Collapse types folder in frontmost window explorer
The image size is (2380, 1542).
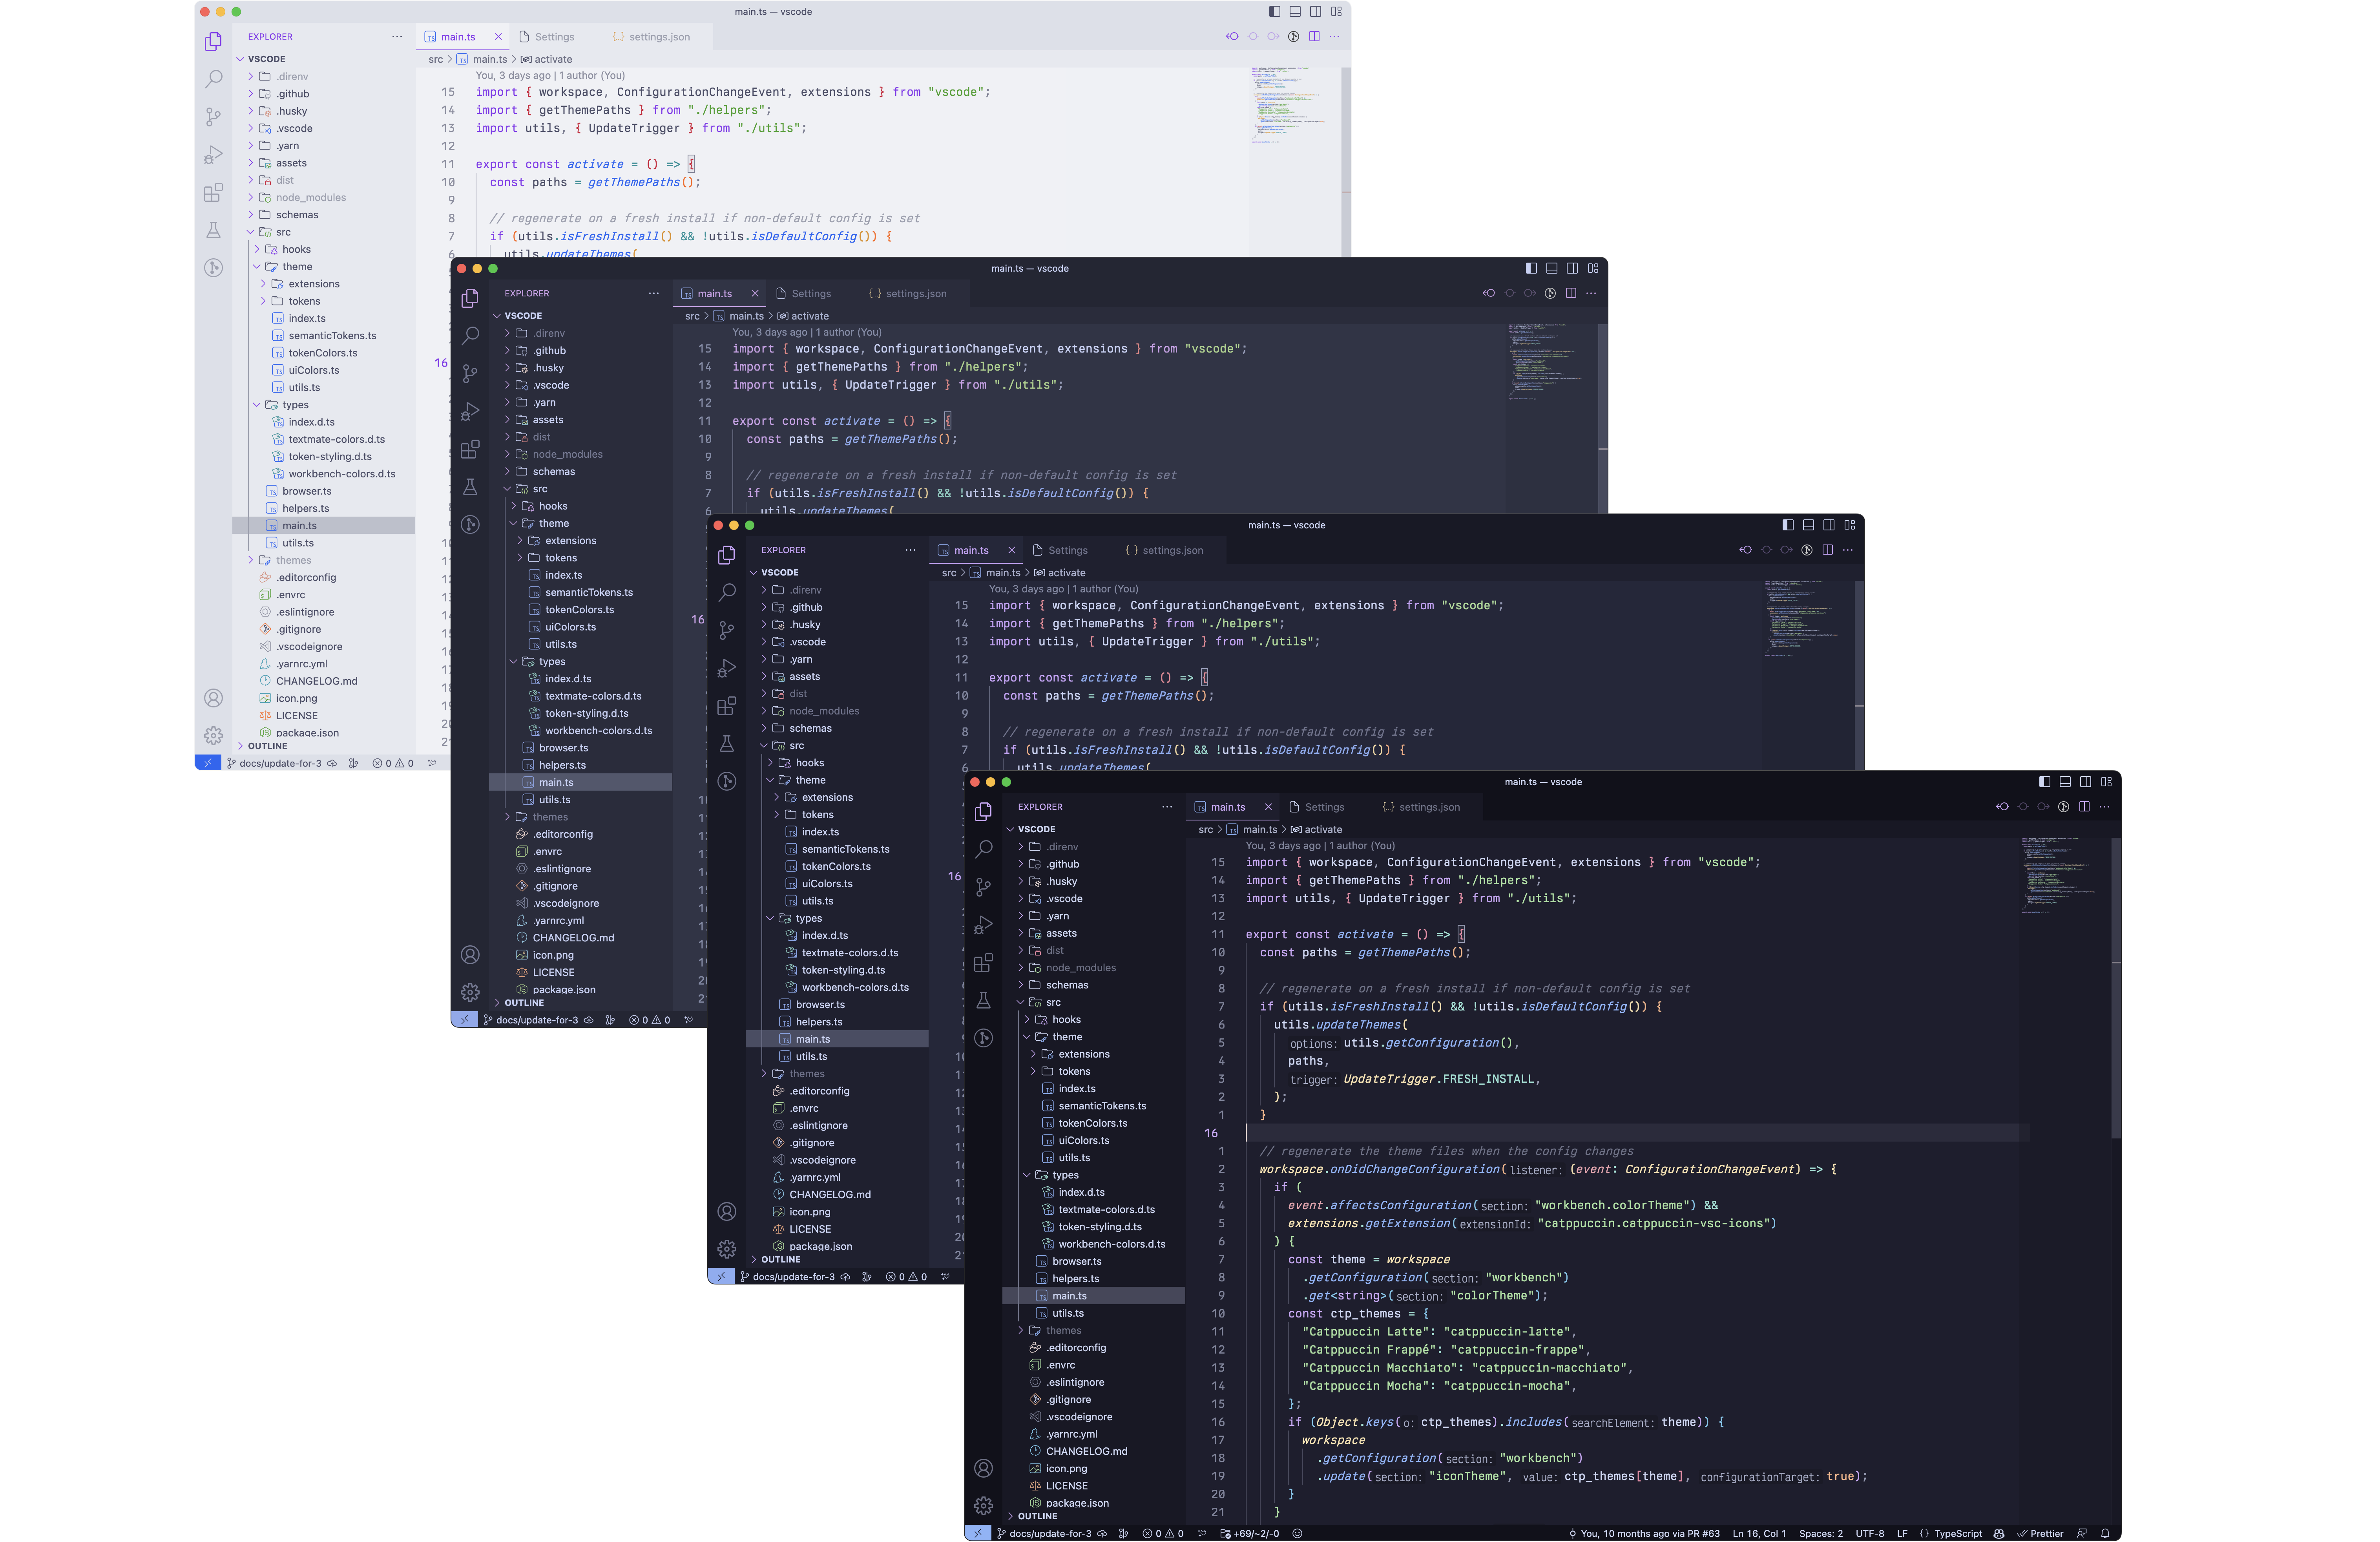pyautogui.click(x=1065, y=1175)
